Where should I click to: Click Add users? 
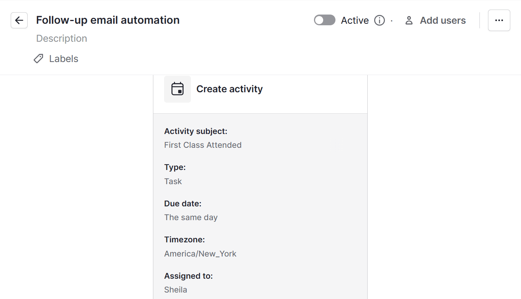(442, 20)
